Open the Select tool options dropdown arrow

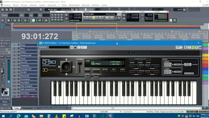[x=11, y=20]
